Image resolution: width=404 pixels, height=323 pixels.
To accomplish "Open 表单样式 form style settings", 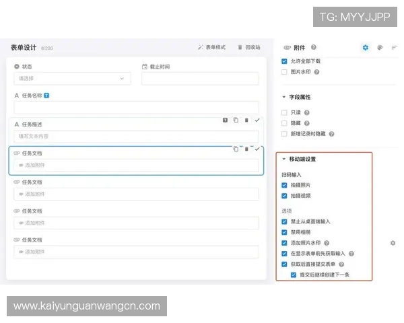I will [212, 47].
